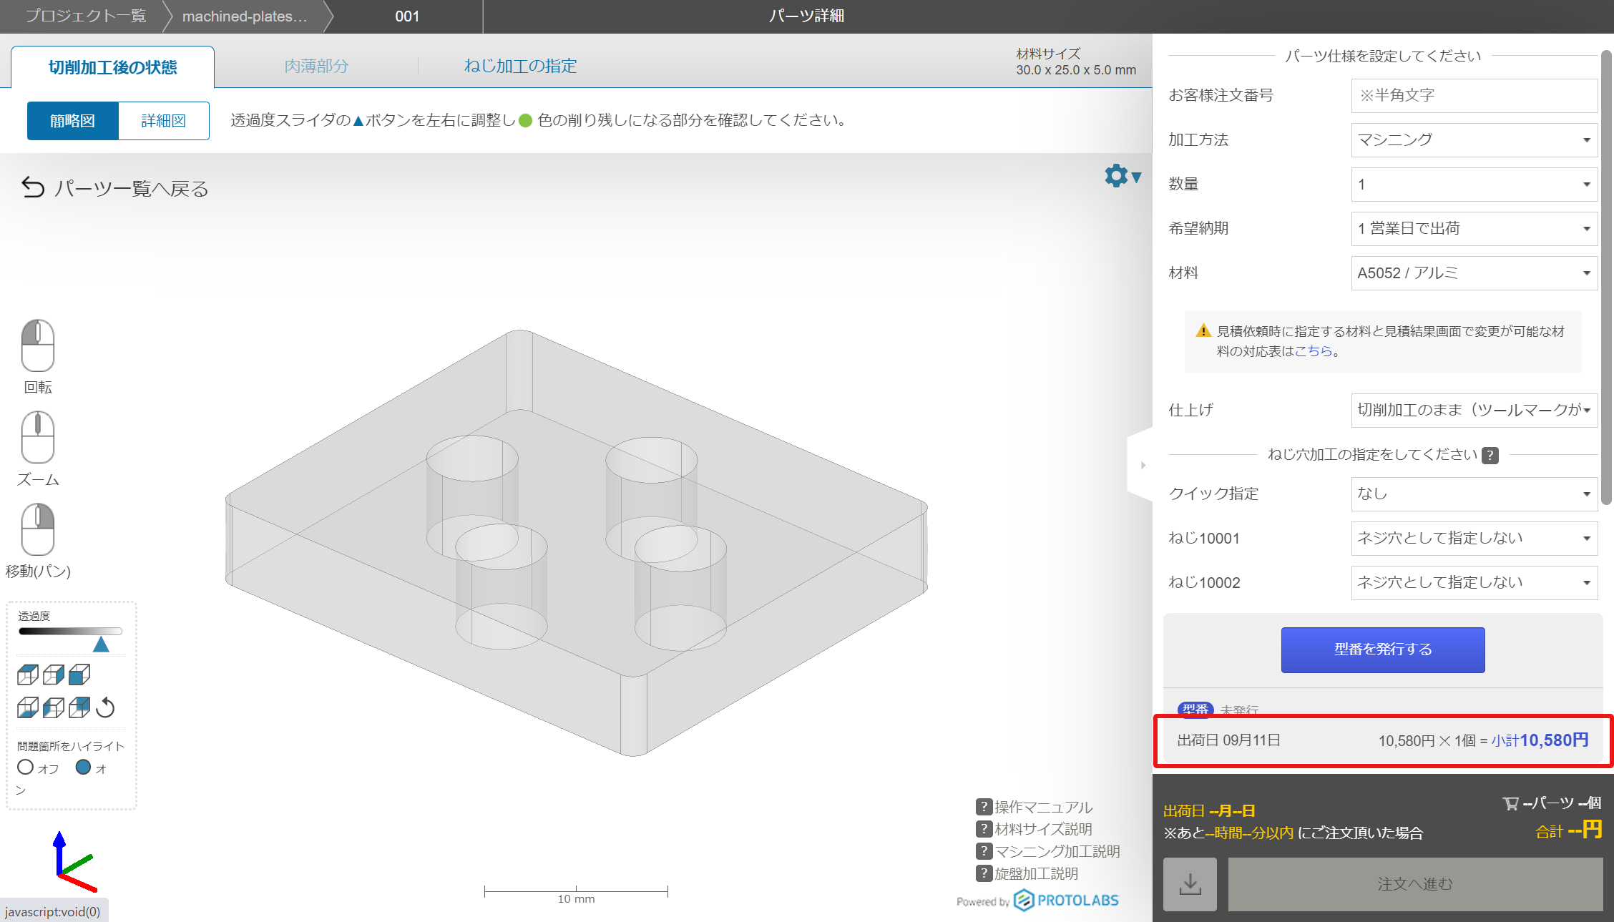Collapse the side panel with the arrow handle

tap(1143, 465)
